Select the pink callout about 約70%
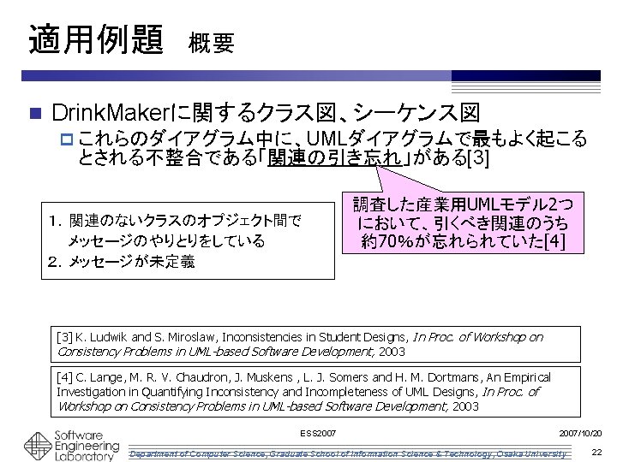Image resolution: width=617 pixels, height=462 pixels. click(x=463, y=222)
